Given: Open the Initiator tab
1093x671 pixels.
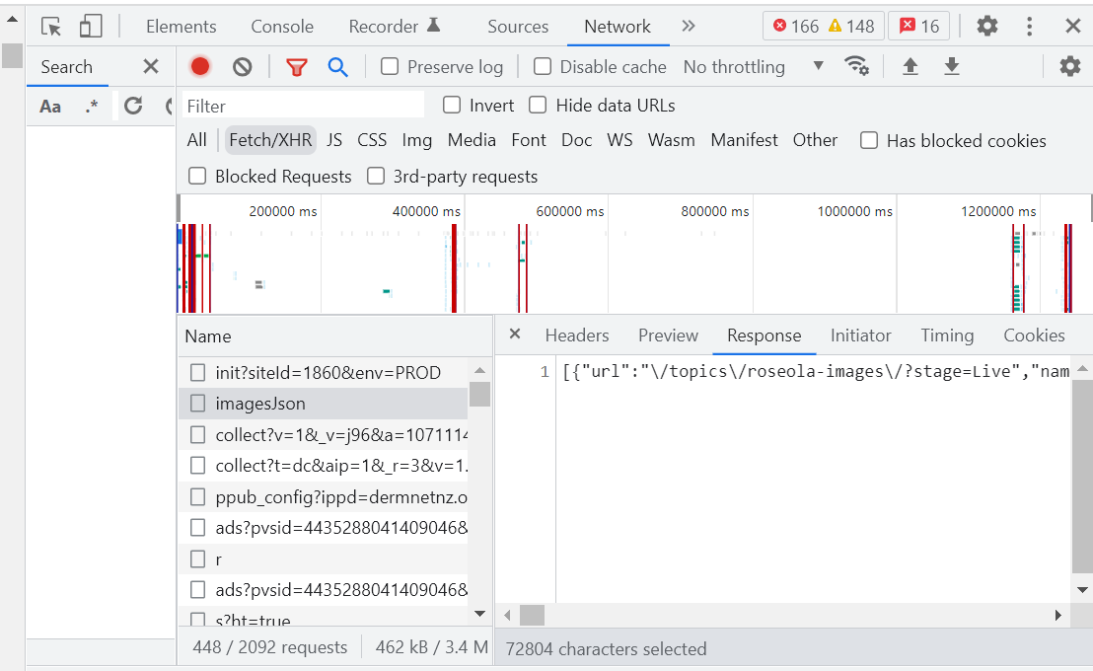Looking at the screenshot, I should [x=860, y=335].
